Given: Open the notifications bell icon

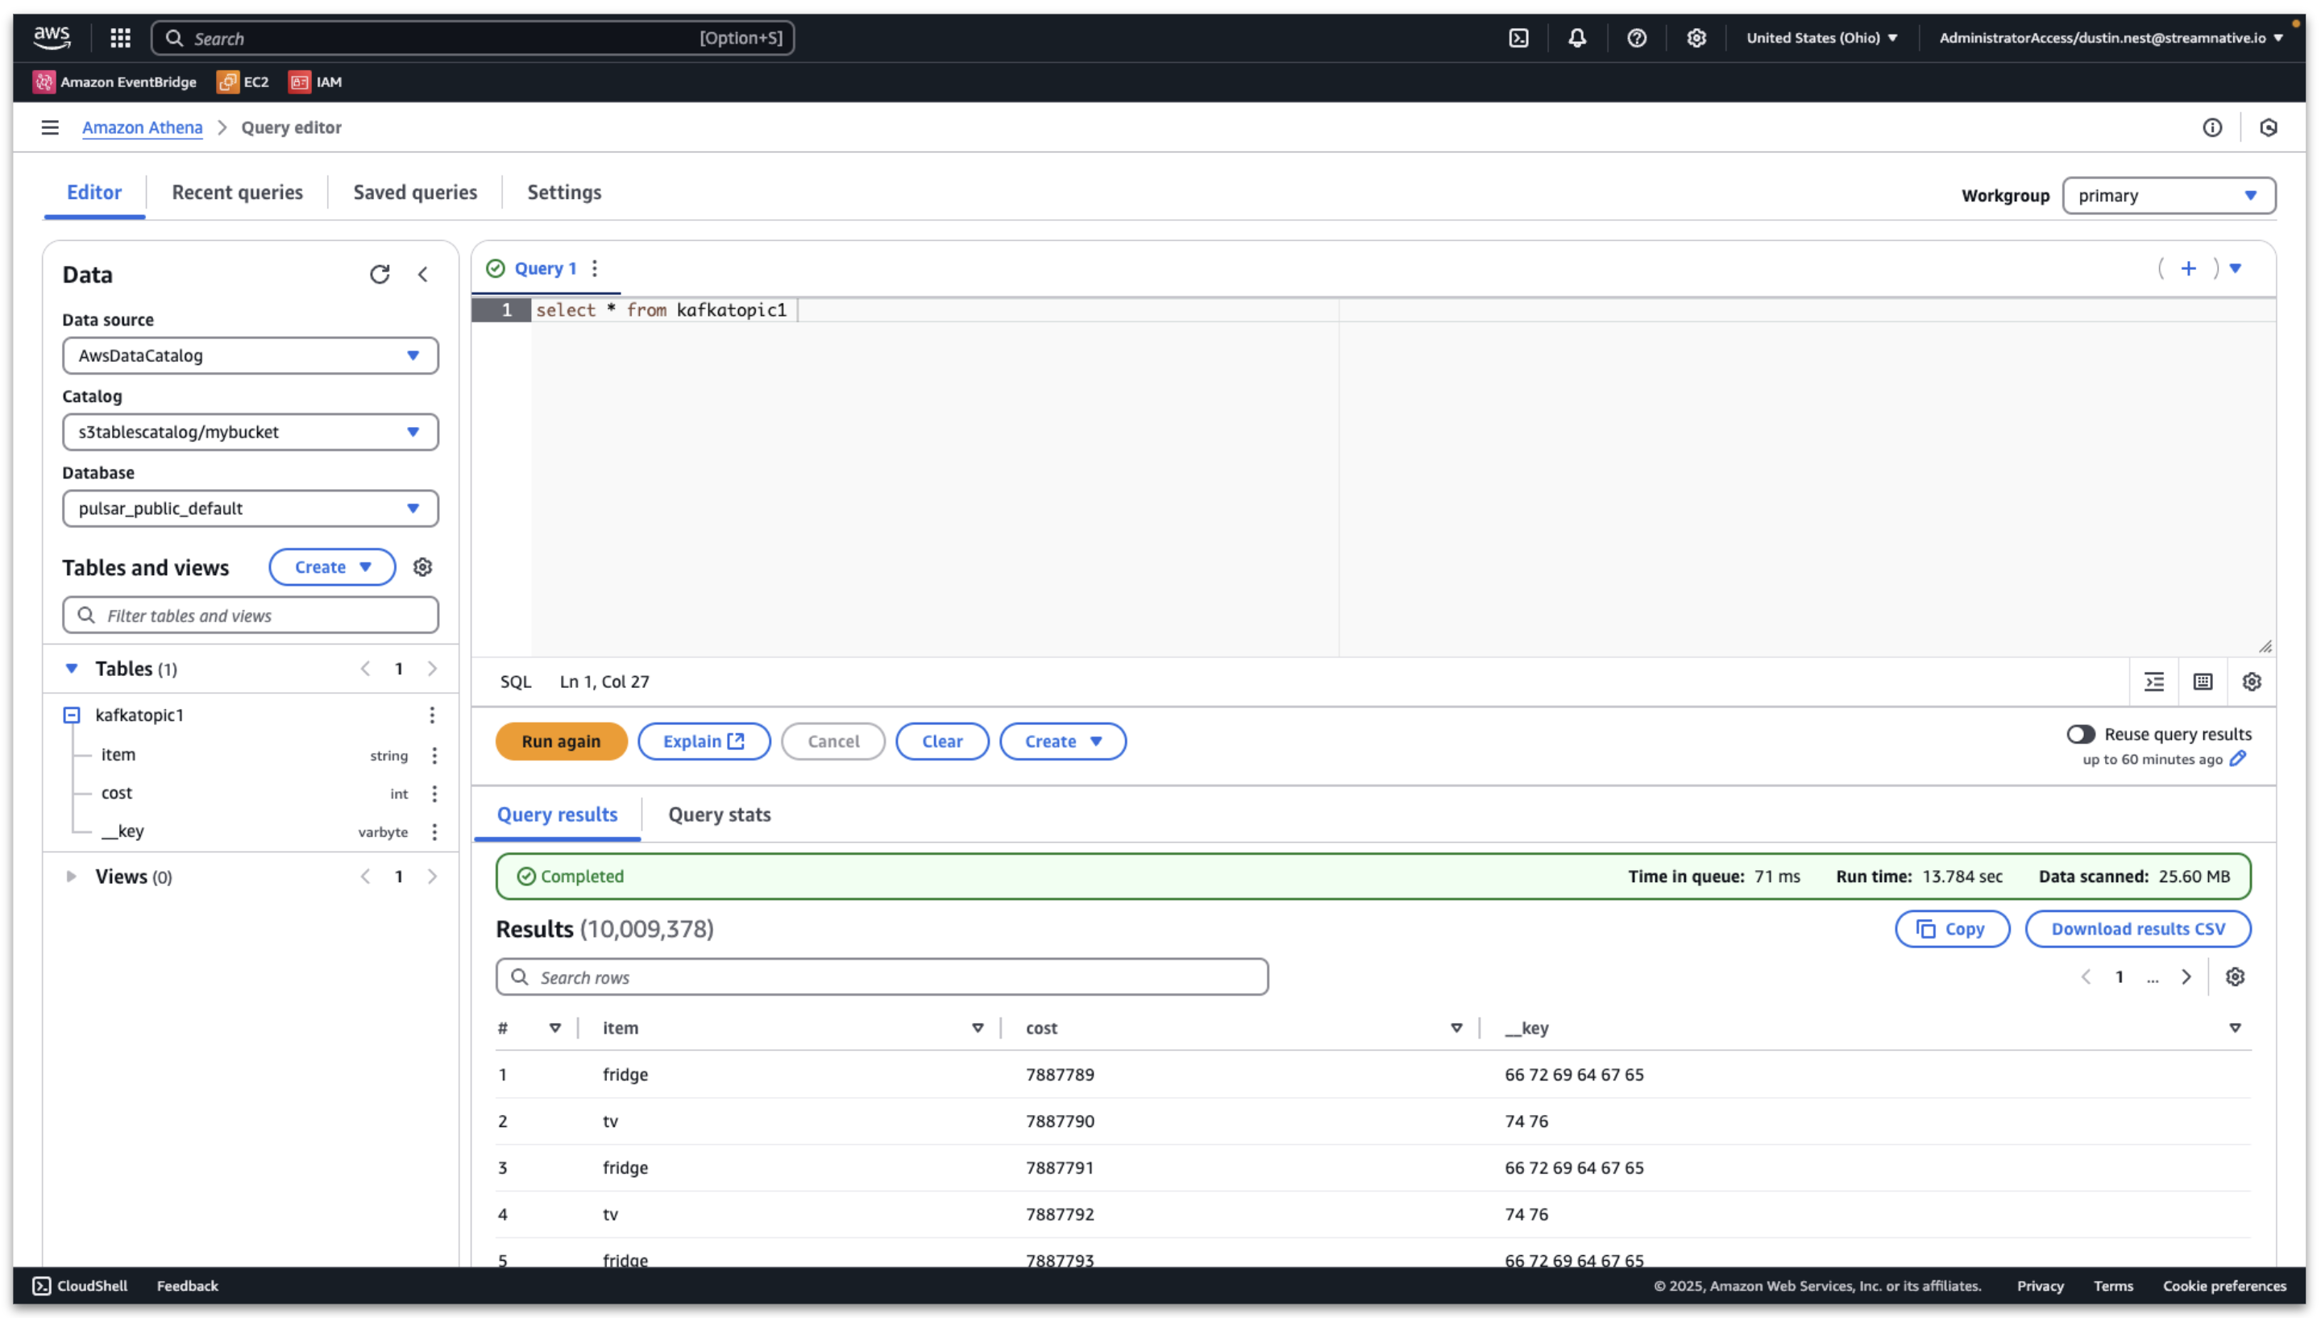Looking at the screenshot, I should (1578, 38).
